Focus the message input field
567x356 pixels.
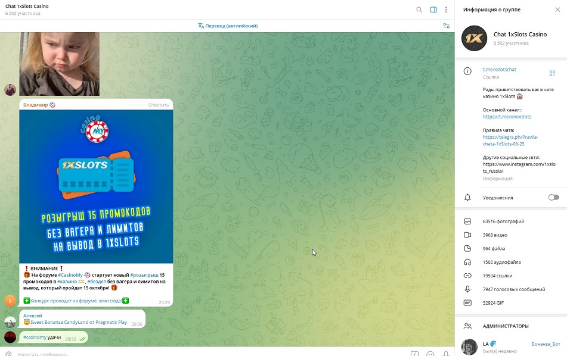(x=210, y=354)
